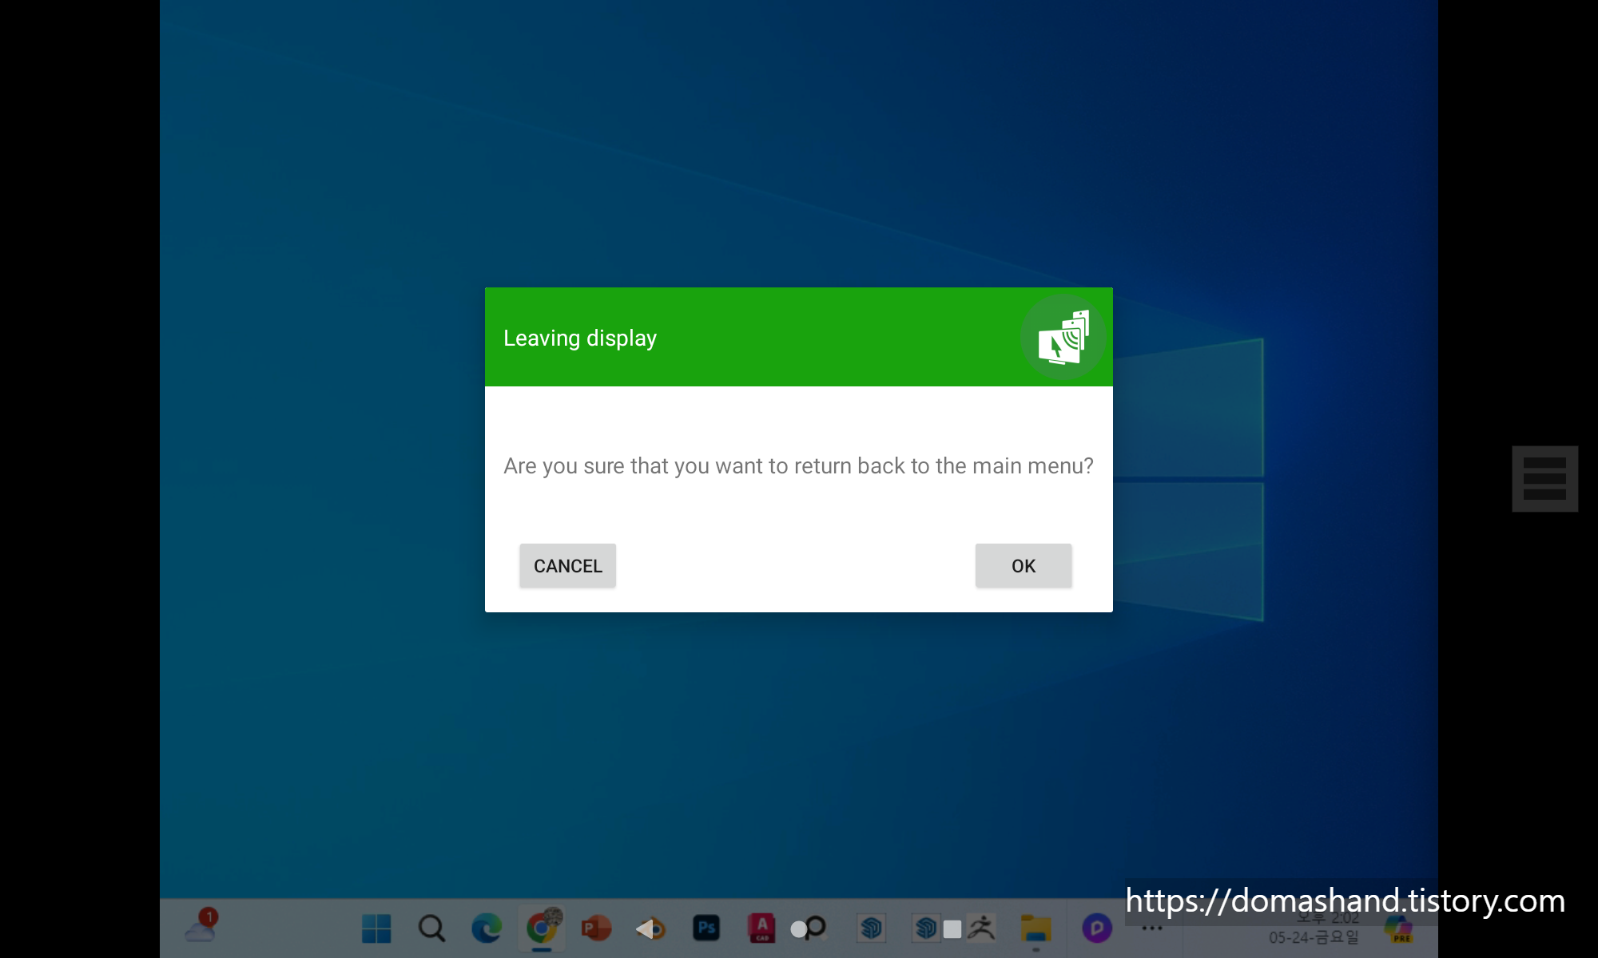
Task: Launch Blender from taskbar
Action: tap(651, 928)
